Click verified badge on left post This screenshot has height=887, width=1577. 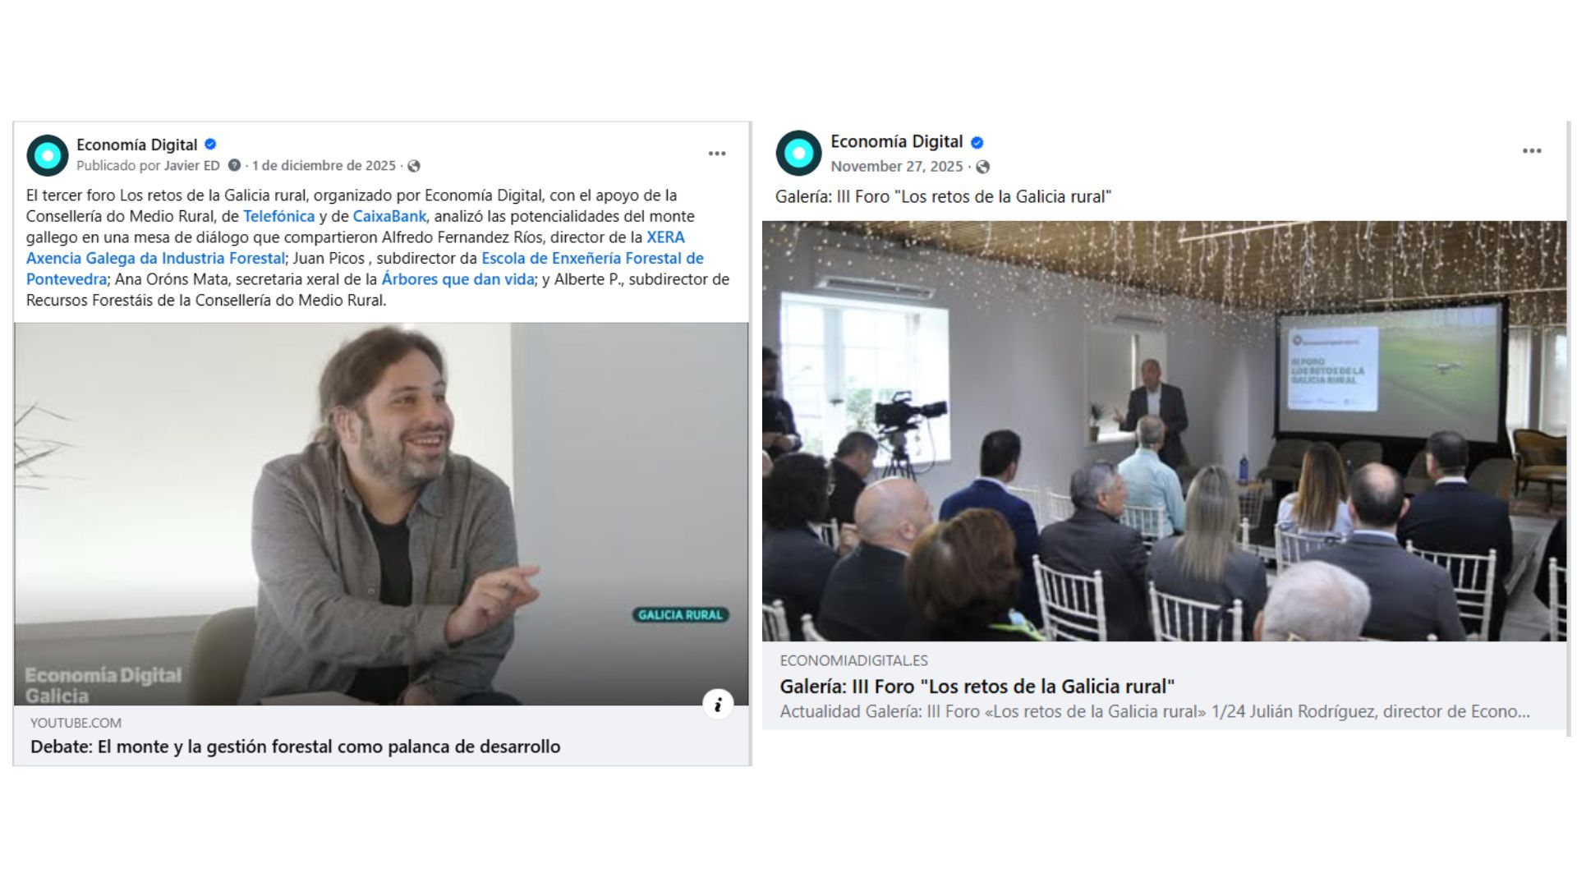(210, 145)
